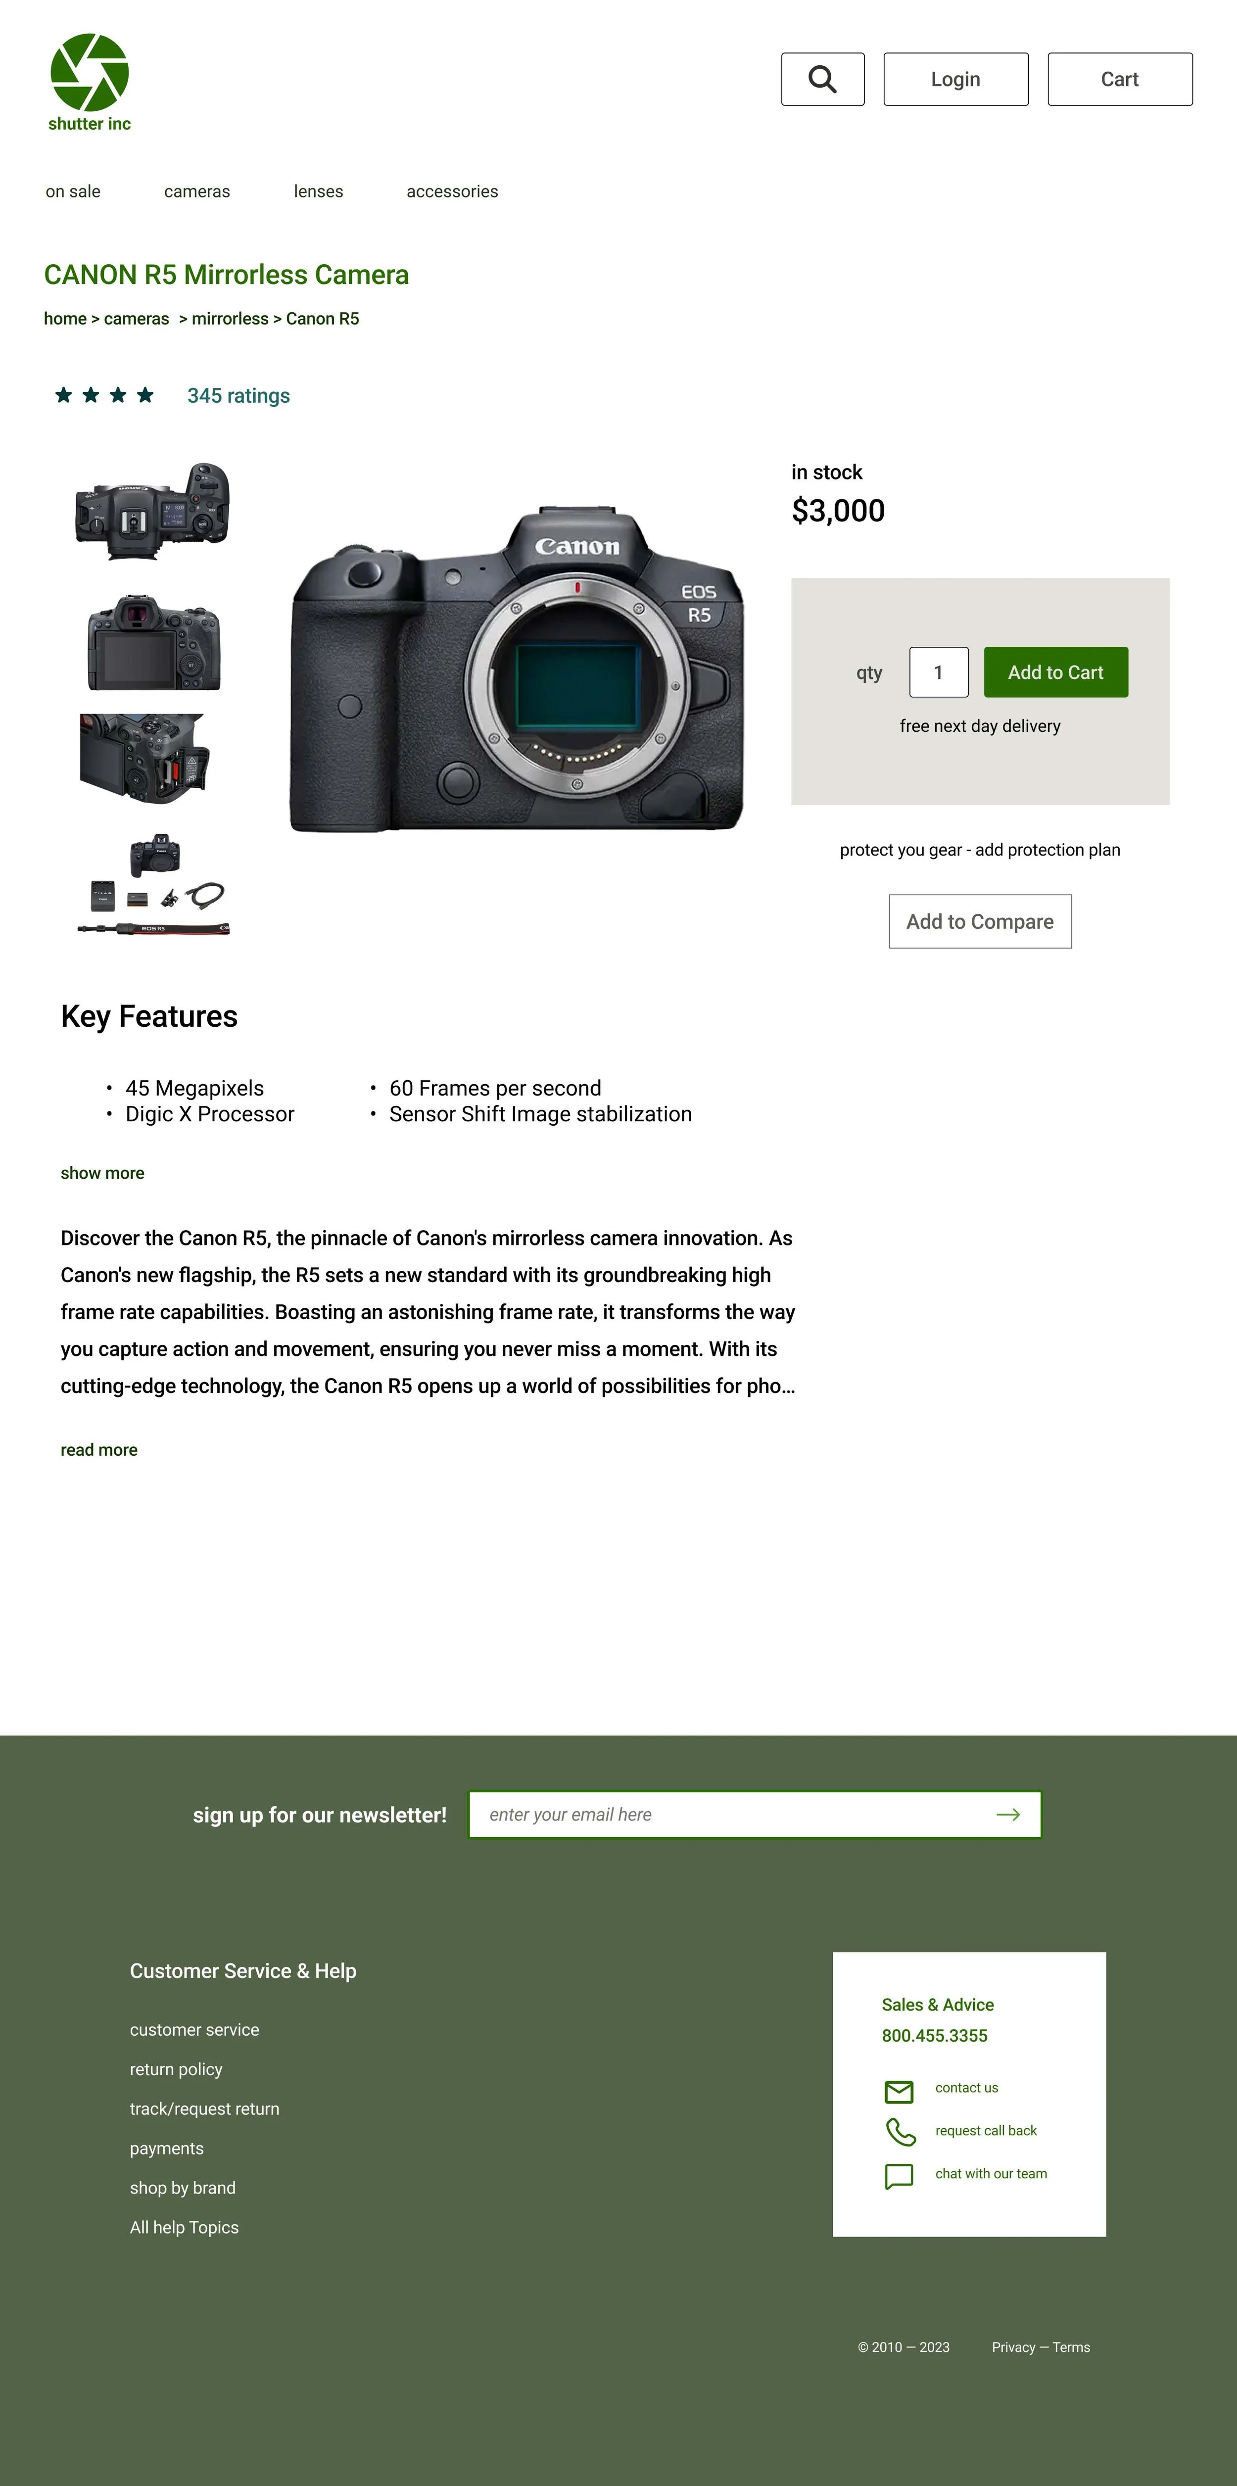This screenshot has width=1237, height=2486.
Task: Select the rear-view camera thumbnail
Action: click(154, 642)
